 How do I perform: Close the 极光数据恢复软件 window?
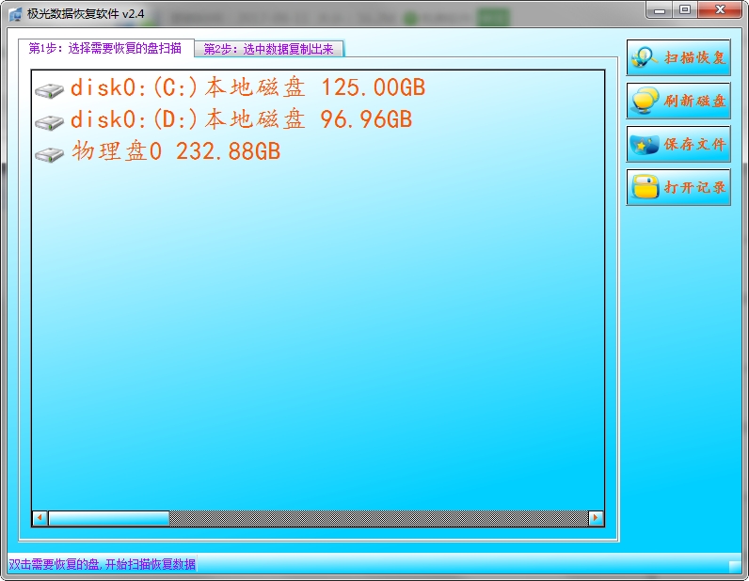tap(720, 10)
